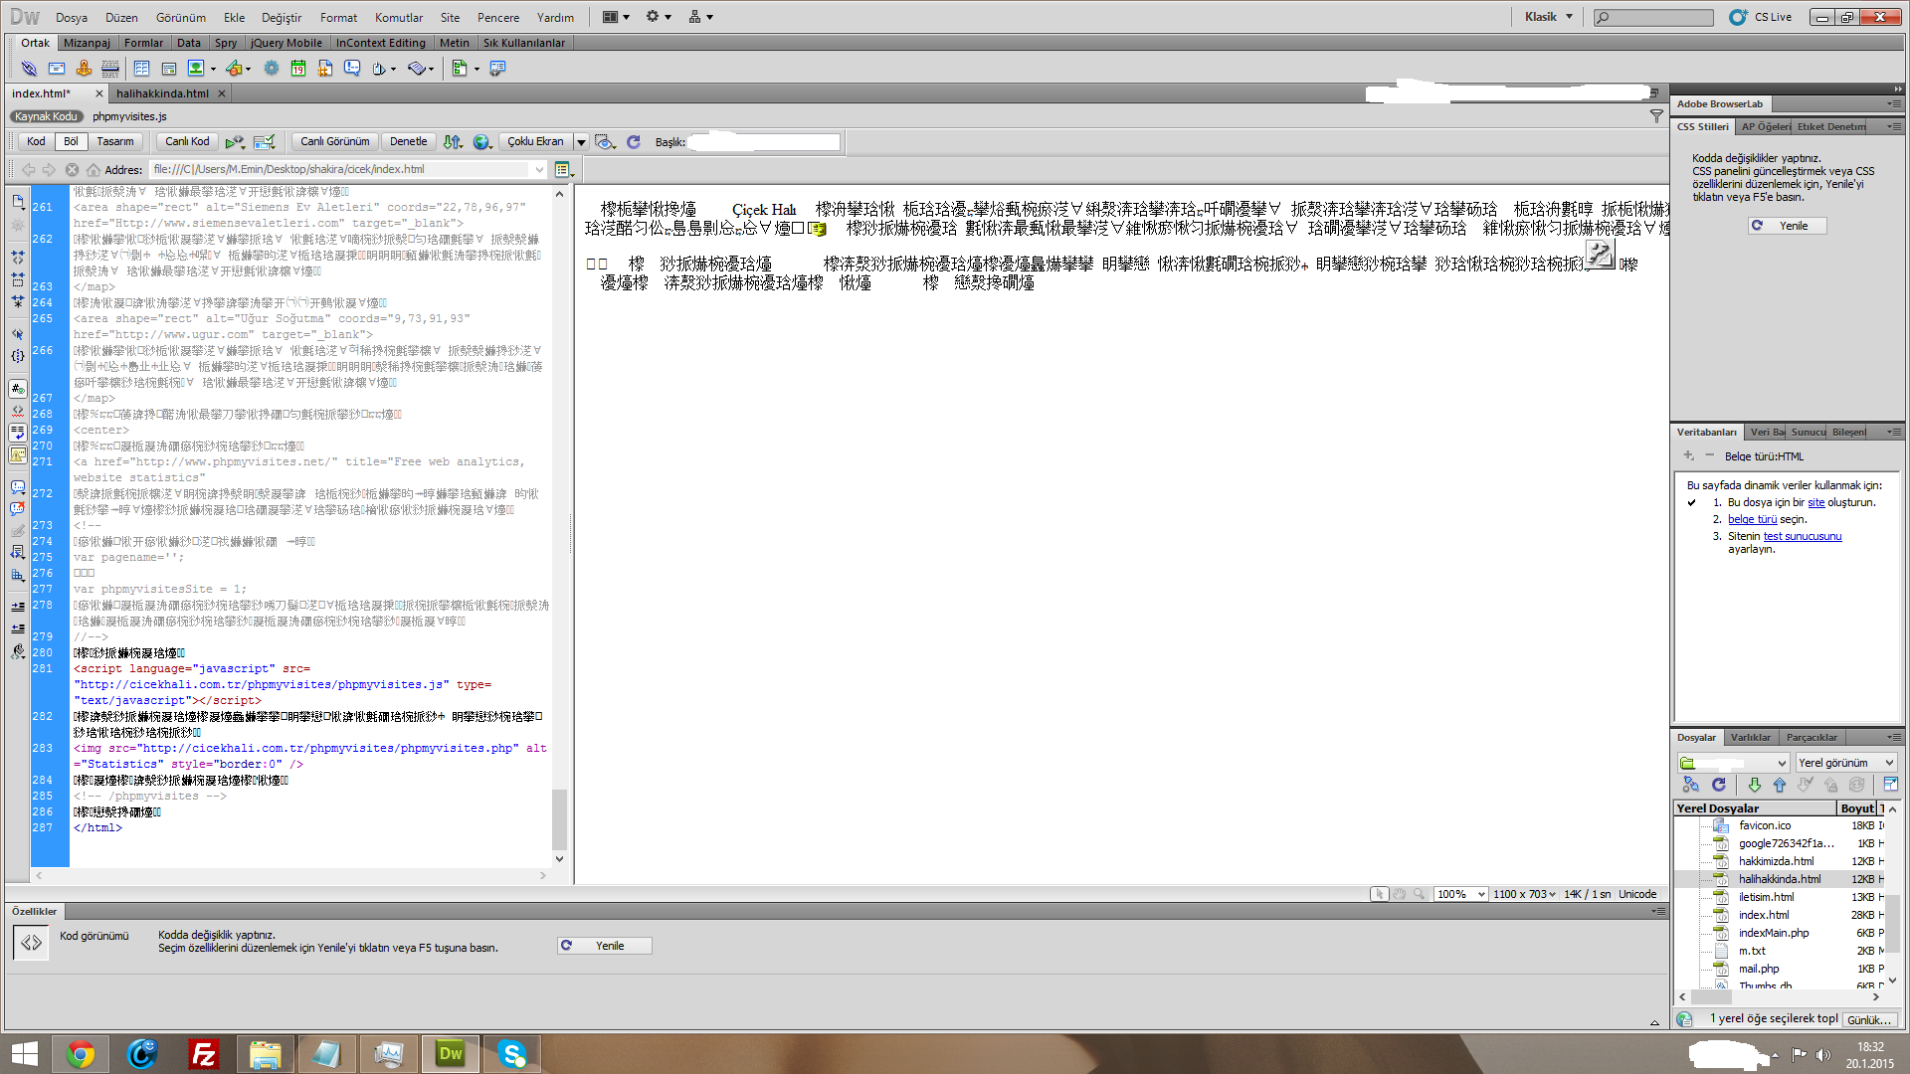Toggle Canlı Görünüm live view
Viewport: 1910px width, 1074px height.
(335, 142)
